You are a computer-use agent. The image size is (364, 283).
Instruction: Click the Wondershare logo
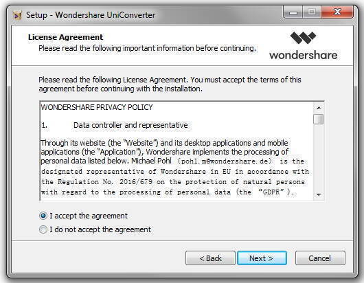pyautogui.click(x=304, y=46)
